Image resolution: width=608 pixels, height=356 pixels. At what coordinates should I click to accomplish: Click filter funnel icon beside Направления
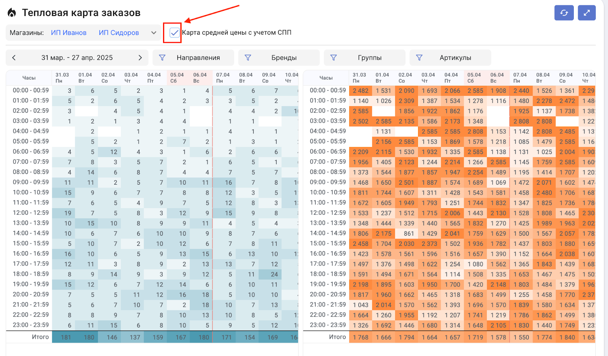(x=162, y=58)
